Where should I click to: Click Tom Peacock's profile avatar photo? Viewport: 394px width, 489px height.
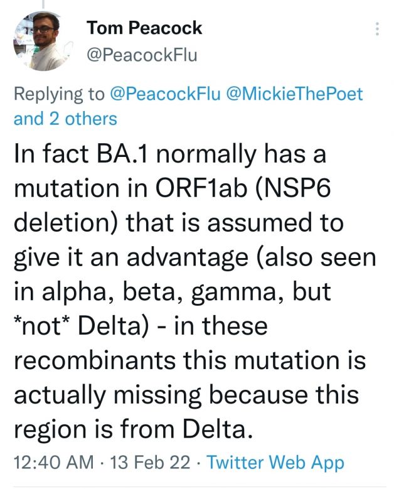coord(43,41)
